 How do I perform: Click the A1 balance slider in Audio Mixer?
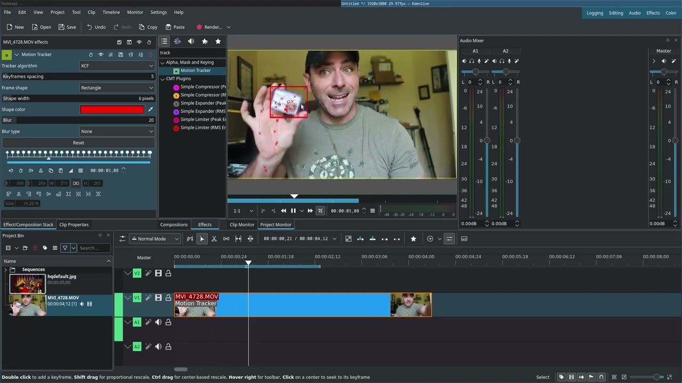click(x=476, y=72)
